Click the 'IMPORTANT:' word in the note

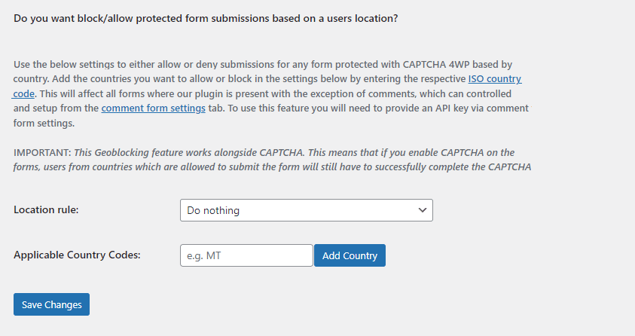(41, 152)
